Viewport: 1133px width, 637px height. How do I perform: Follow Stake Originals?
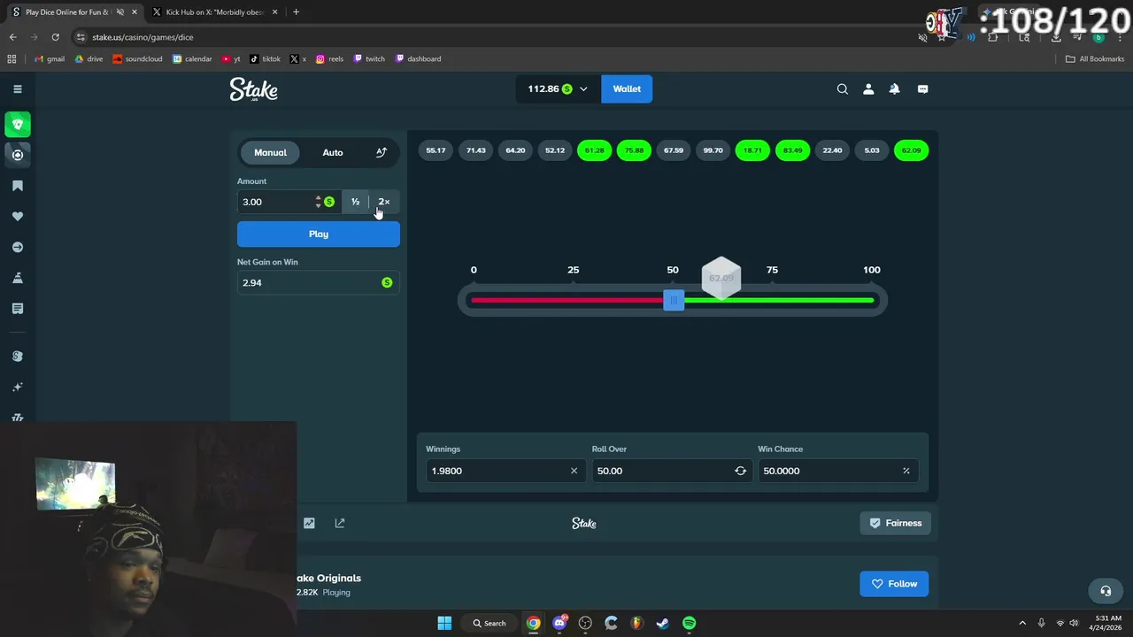click(x=894, y=584)
